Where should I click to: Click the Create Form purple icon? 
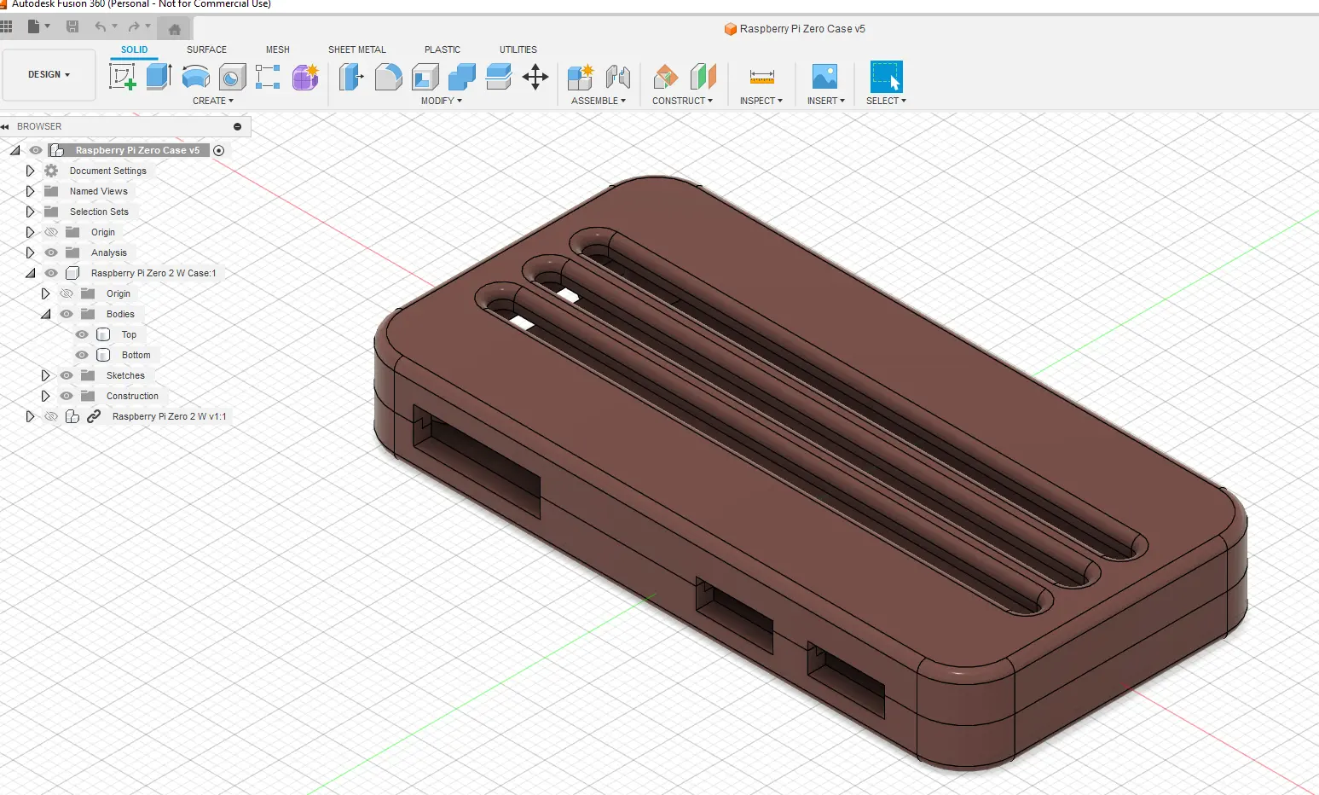click(x=305, y=77)
